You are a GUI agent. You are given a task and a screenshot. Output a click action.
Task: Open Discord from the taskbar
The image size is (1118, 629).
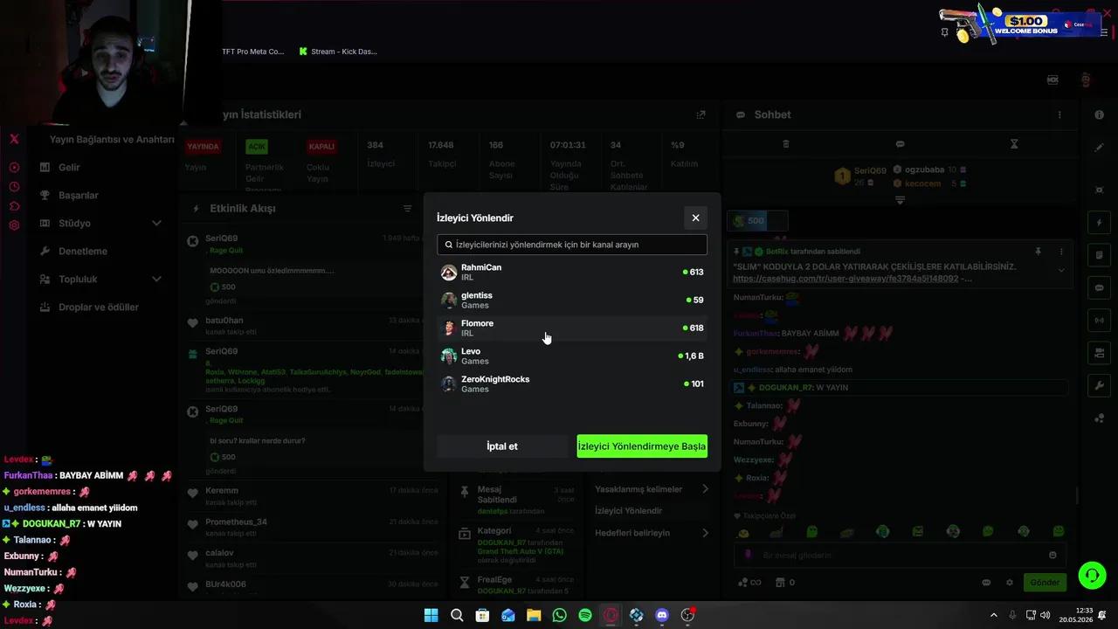pyautogui.click(x=662, y=615)
